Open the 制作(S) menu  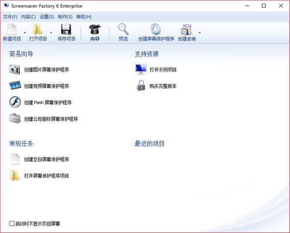64,17
